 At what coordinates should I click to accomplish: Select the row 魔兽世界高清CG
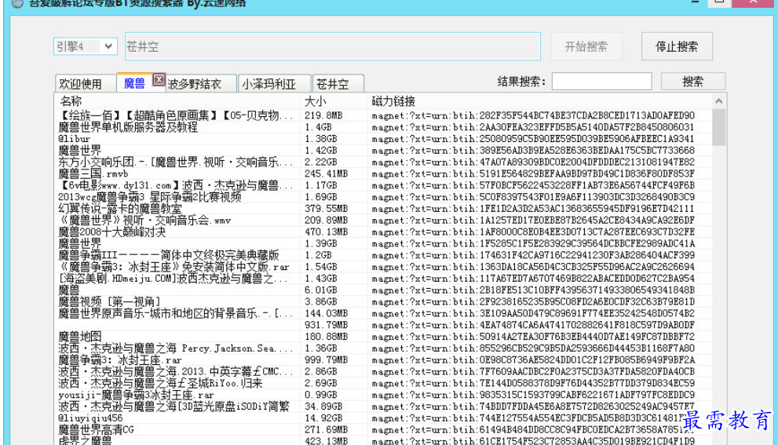pyautogui.click(x=382, y=429)
